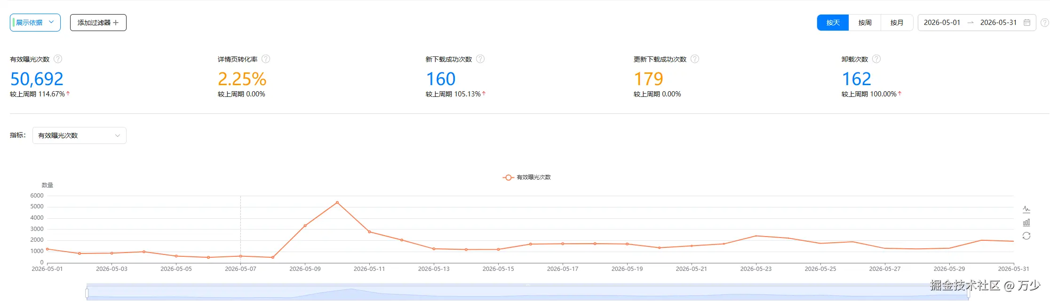The width and height of the screenshot is (1050, 301).
Task: Click help icon next to date range
Action: (x=1044, y=23)
